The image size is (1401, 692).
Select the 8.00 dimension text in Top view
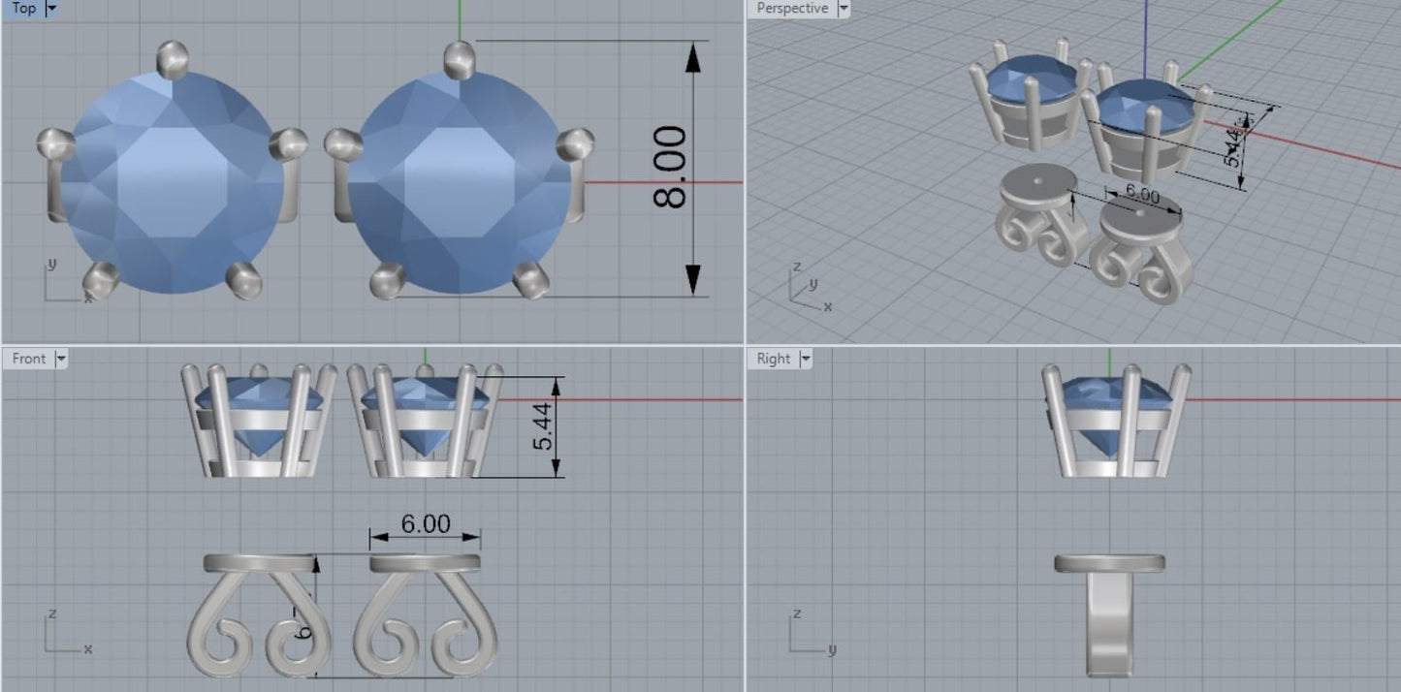(671, 168)
